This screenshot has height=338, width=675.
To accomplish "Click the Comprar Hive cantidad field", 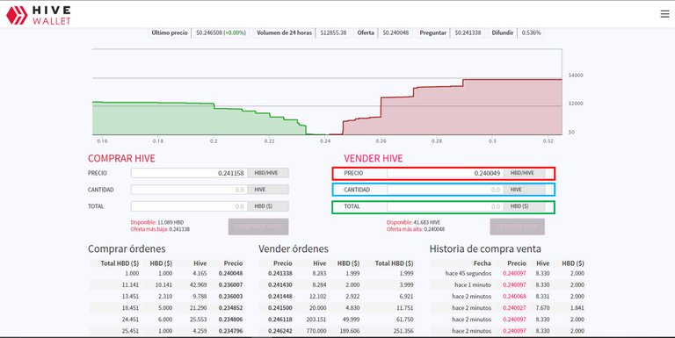I will coord(190,190).
